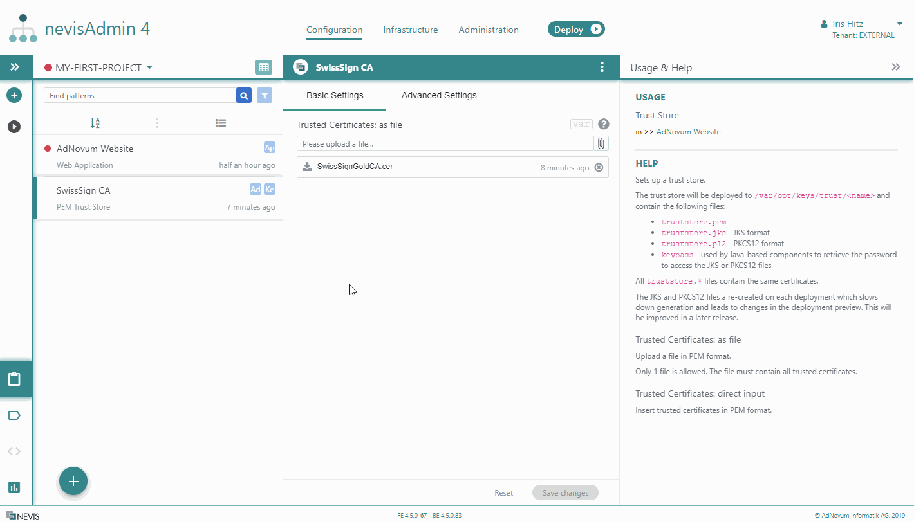Select the AdNovum Website pattern
Image resolution: width=914 pixels, height=522 pixels.
click(x=158, y=156)
